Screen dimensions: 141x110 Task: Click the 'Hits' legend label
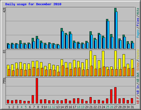coord(138,11)
